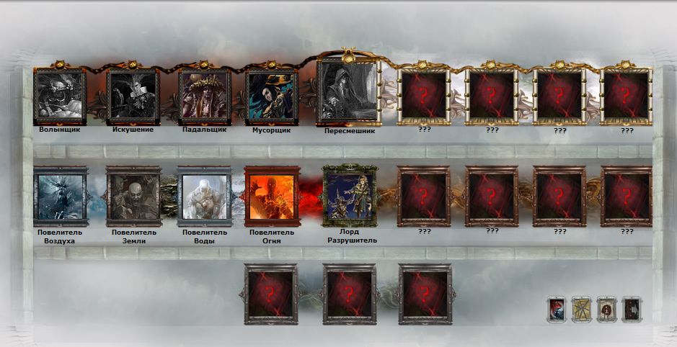This screenshot has height=347, width=677.
Task: Choose the Падальщик character frame
Action: [204, 96]
